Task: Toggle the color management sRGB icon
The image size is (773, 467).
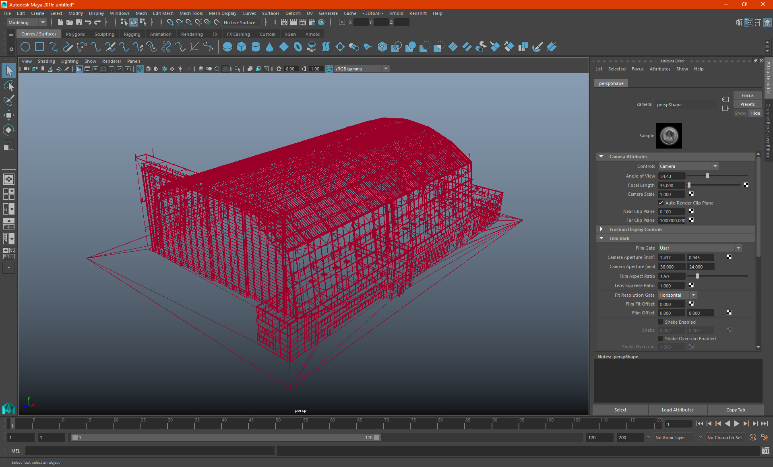Action: click(x=329, y=69)
